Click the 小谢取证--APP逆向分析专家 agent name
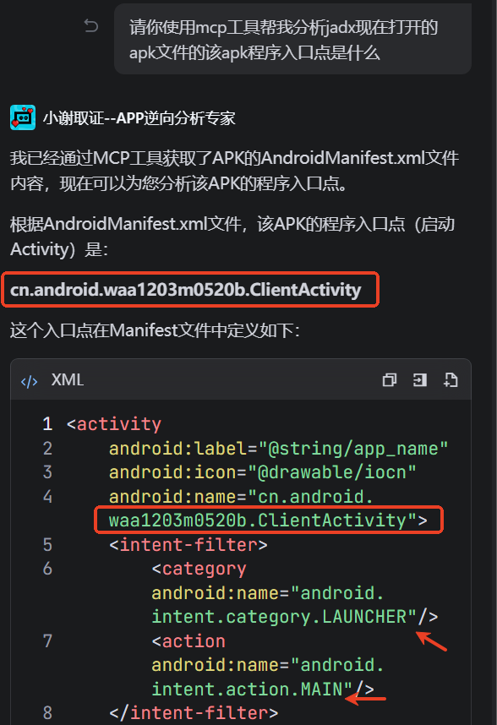This screenshot has width=497, height=725. click(139, 118)
